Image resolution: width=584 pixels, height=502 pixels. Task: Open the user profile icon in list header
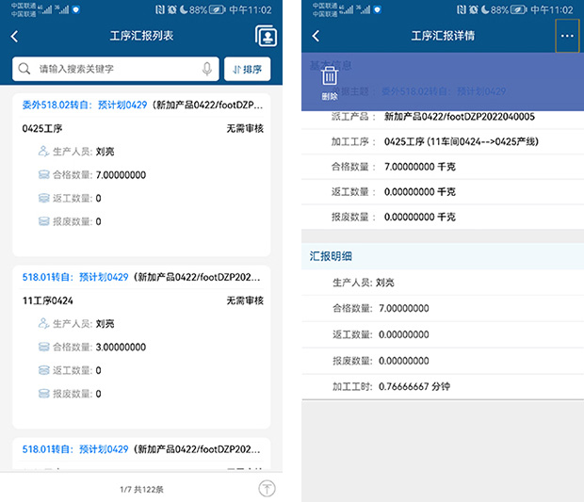267,37
